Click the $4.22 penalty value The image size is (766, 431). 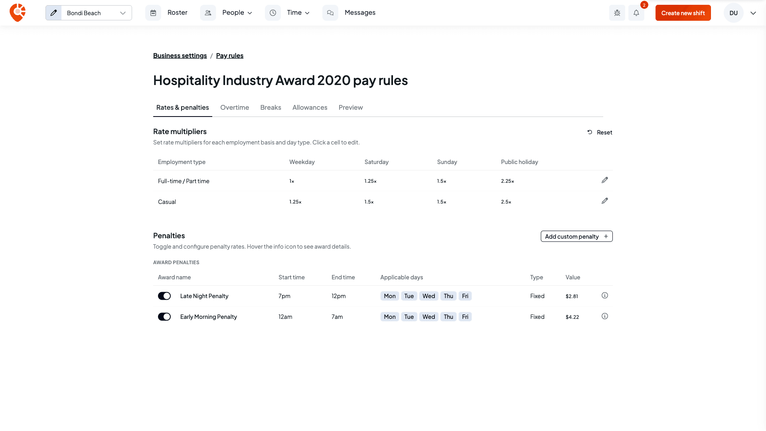(x=572, y=317)
